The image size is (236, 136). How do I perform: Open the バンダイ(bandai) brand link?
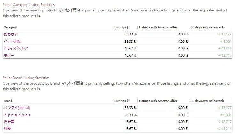pyautogui.click(x=17, y=108)
